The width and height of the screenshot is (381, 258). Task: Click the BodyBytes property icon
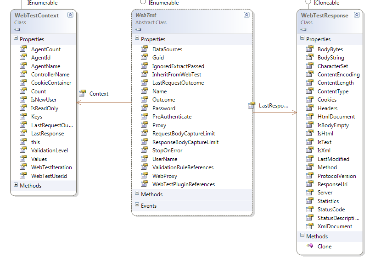[x=310, y=49]
